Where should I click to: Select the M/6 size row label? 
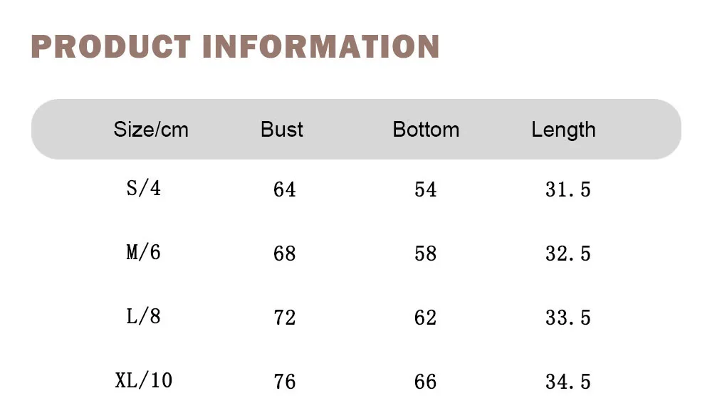(144, 253)
